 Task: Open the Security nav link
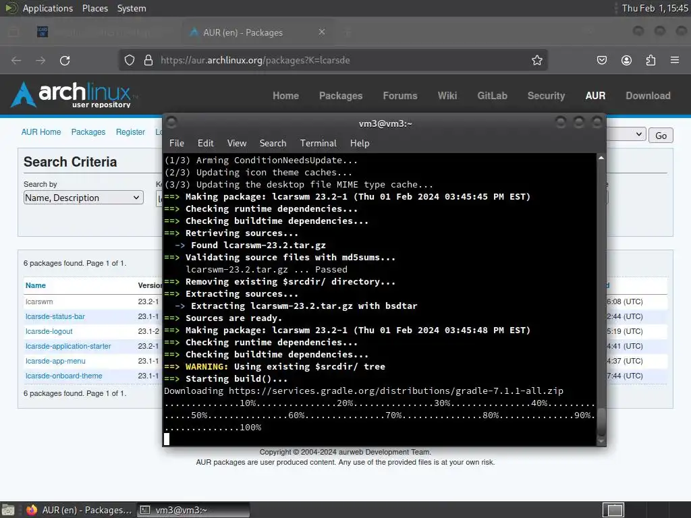pyautogui.click(x=546, y=96)
